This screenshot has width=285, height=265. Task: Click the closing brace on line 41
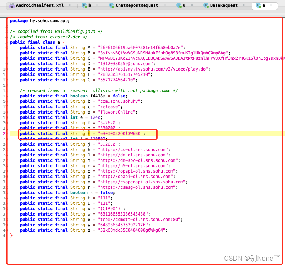[11, 236]
